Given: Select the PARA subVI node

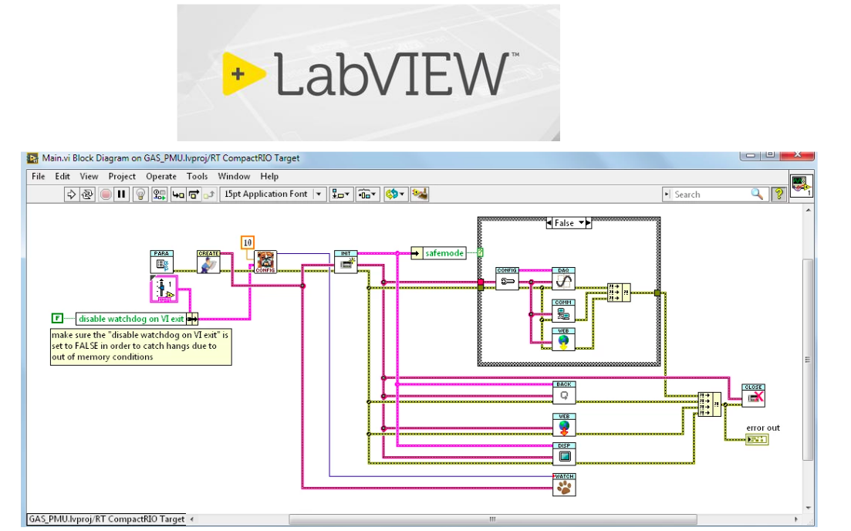Looking at the screenshot, I should tap(162, 262).
